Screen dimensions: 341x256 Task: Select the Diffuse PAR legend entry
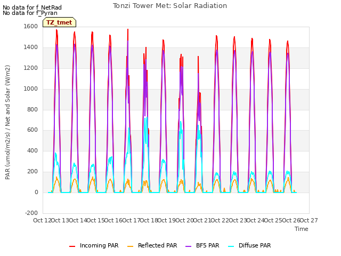click(x=249, y=245)
